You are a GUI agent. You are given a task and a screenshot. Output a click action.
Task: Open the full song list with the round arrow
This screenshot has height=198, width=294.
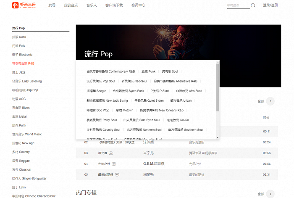(270, 101)
